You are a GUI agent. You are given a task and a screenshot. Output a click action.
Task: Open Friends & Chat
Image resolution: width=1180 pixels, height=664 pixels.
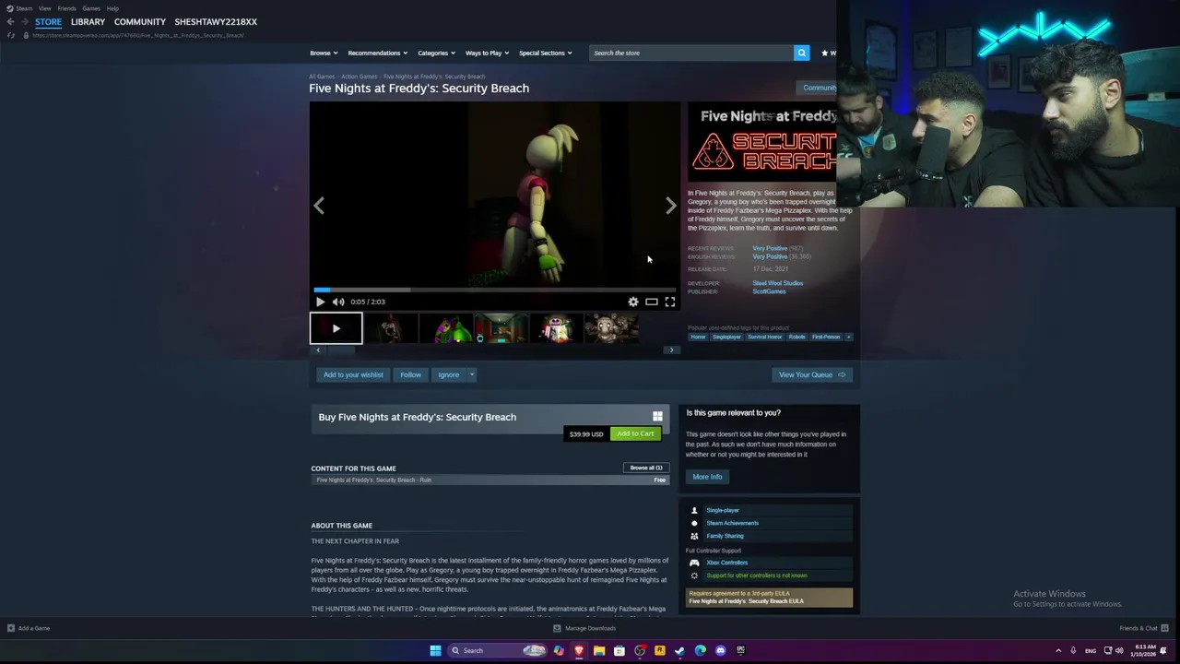[x=1143, y=628]
